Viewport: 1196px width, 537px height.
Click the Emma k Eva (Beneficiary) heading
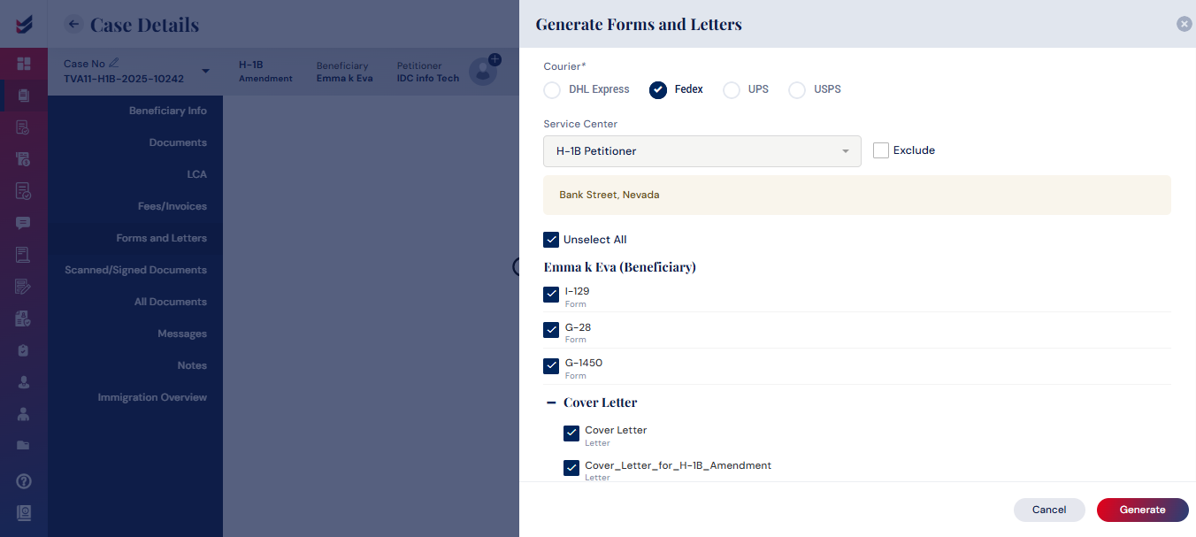click(x=620, y=267)
